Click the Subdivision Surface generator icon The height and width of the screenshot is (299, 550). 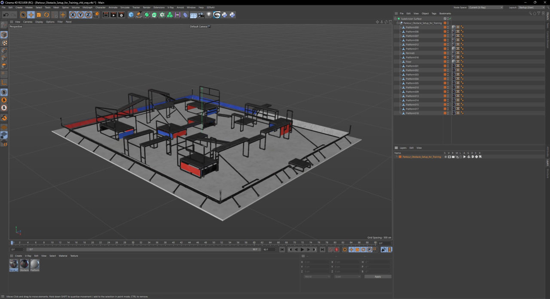pos(147,15)
